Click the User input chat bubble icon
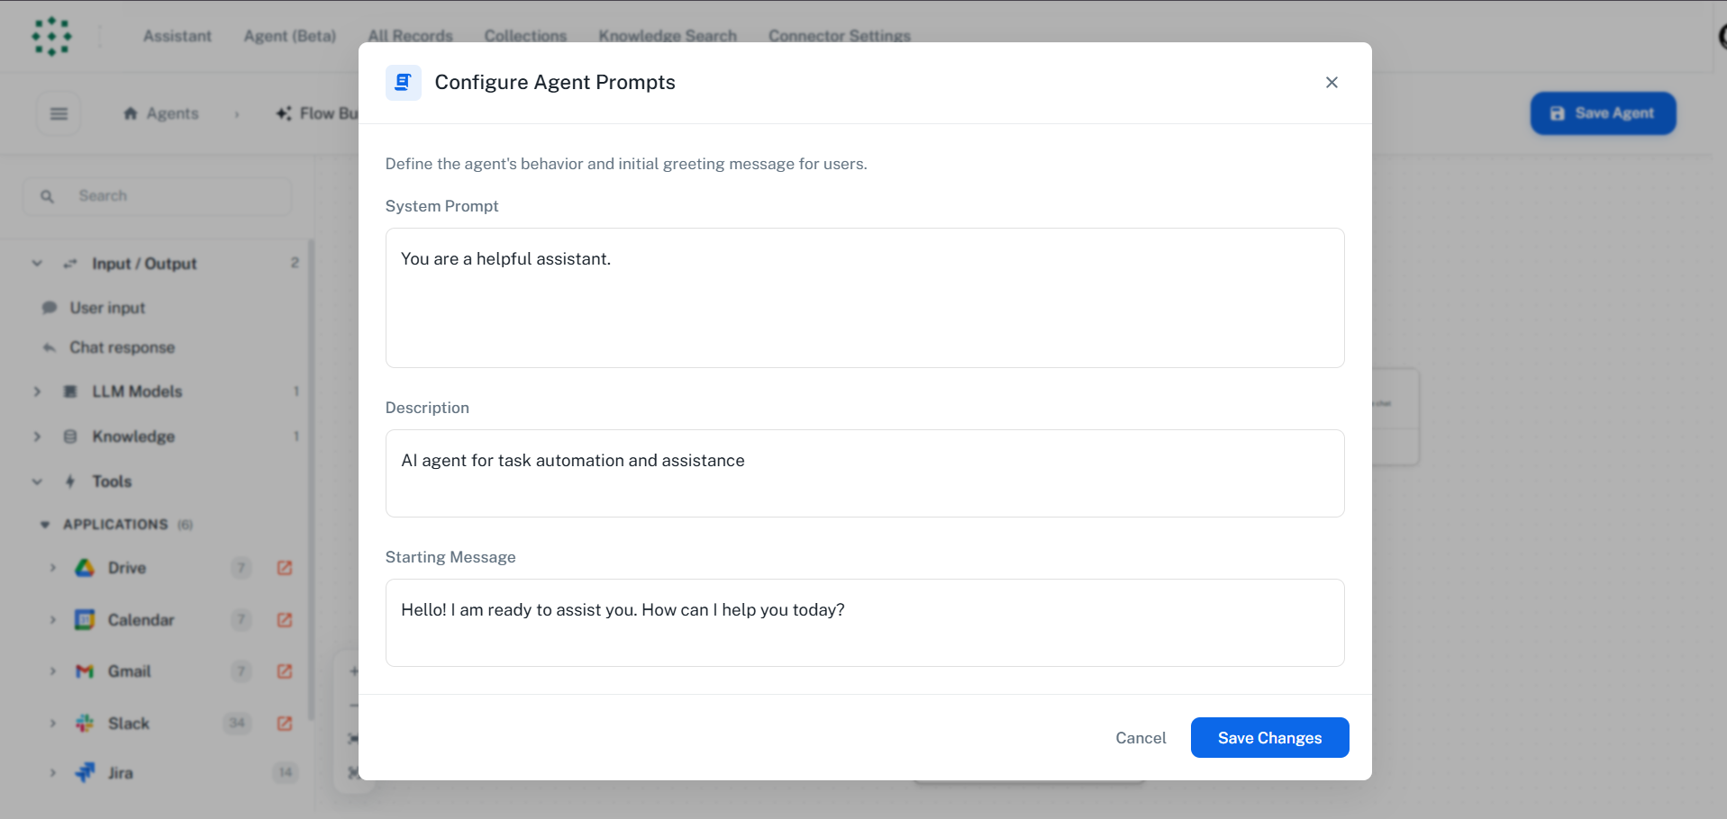 point(51,308)
